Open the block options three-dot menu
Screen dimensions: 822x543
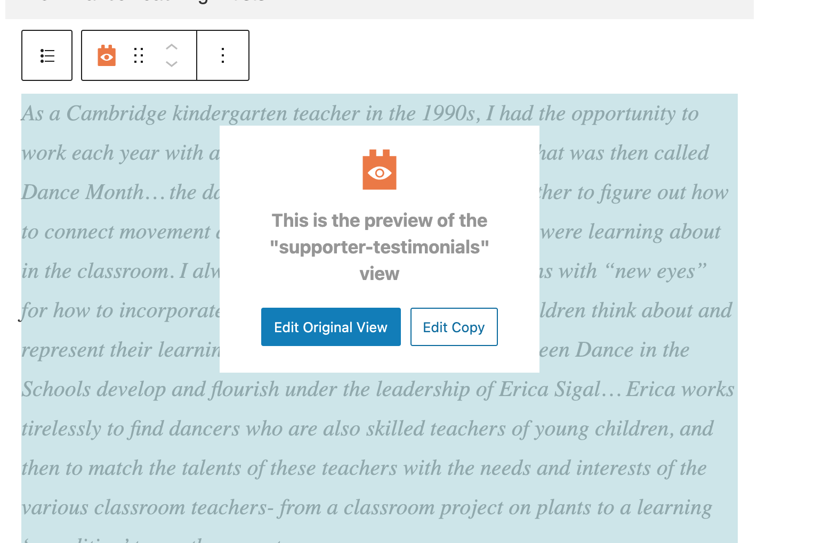tap(223, 55)
